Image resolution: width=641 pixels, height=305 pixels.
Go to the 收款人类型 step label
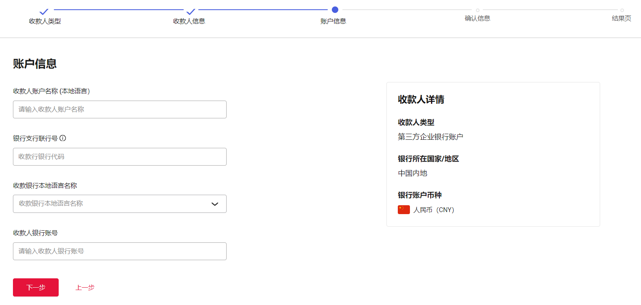pos(45,21)
